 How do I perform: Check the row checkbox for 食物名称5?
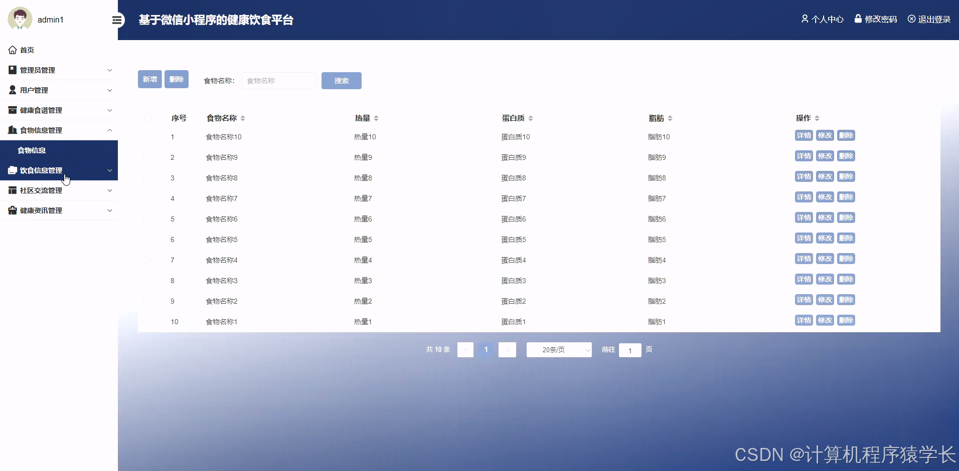[x=146, y=239]
